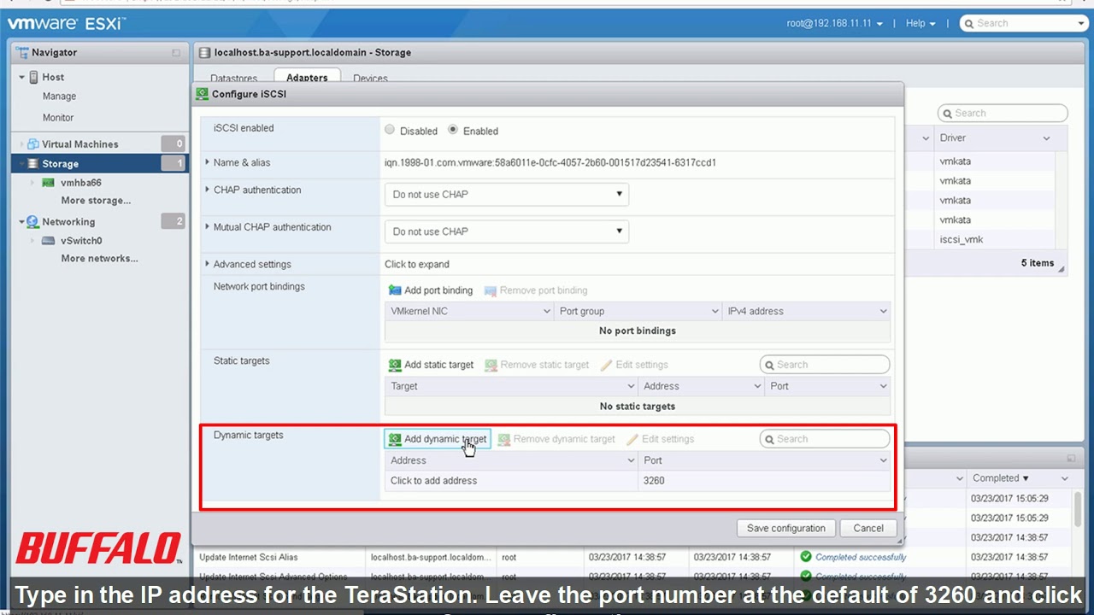
Task: Expand the Name & alias section
Action: [x=208, y=162]
